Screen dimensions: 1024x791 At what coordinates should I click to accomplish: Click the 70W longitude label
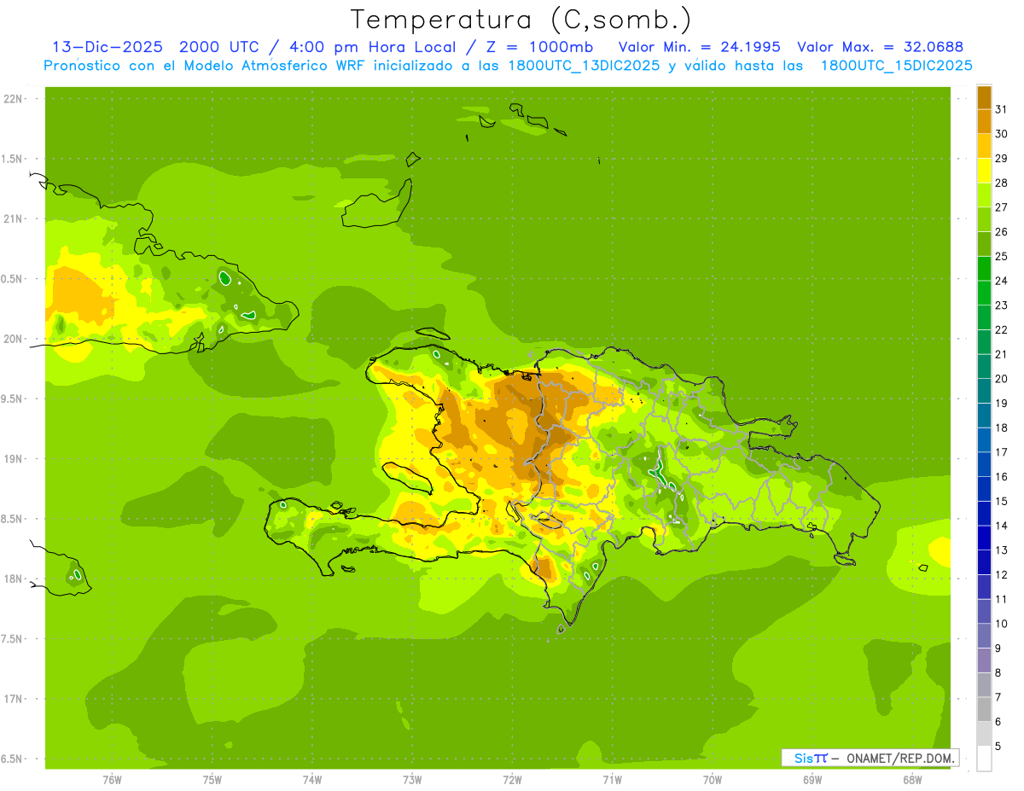(713, 780)
